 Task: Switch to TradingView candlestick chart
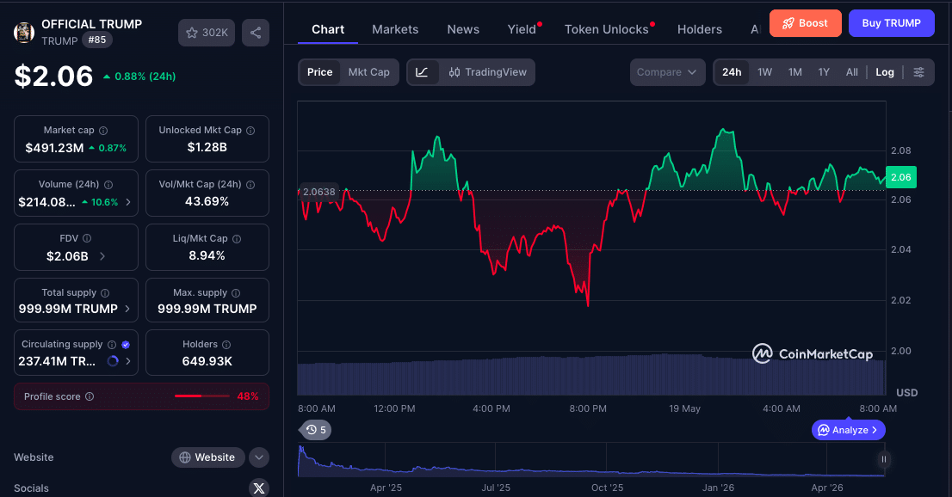coord(487,72)
